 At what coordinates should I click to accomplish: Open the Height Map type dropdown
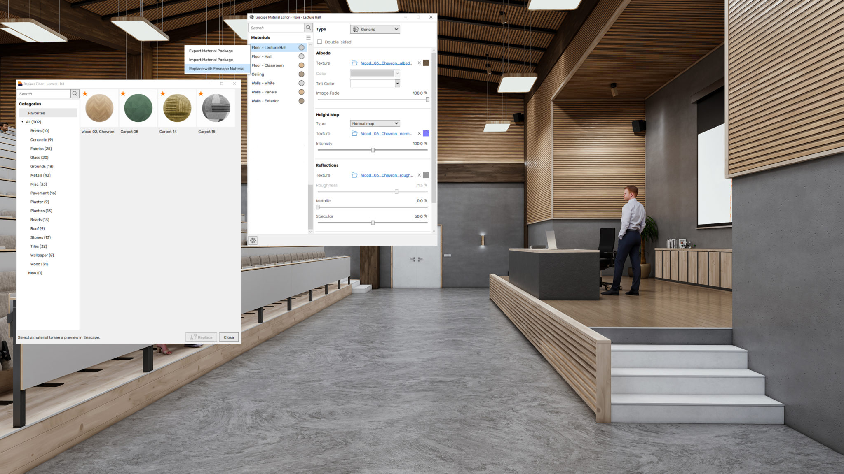pyautogui.click(x=374, y=123)
